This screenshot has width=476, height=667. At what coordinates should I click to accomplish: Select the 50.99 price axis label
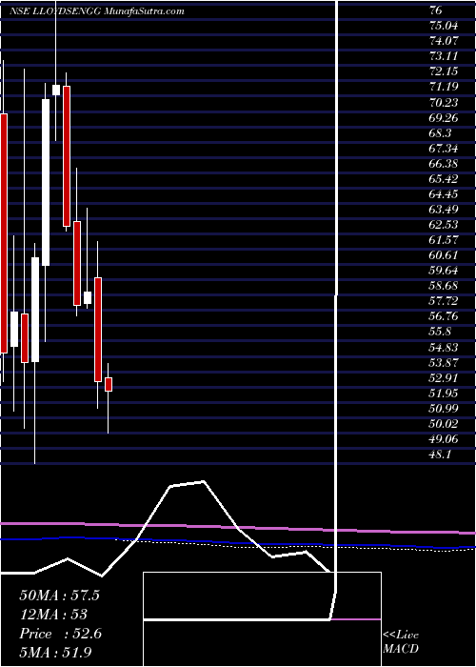[x=444, y=409]
